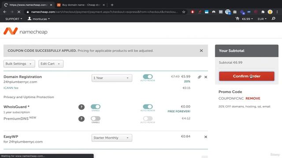Click the €0.84 EasyWP price
This screenshot has height=158, width=282.
[186, 136]
